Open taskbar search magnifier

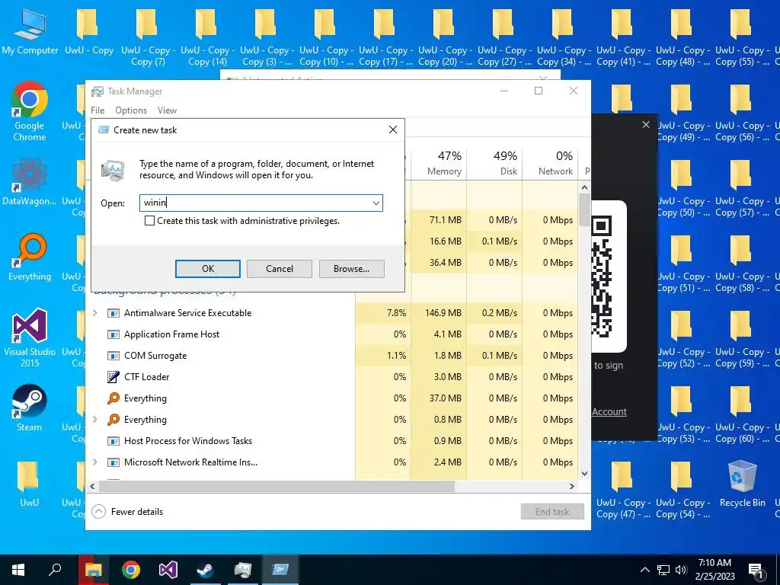pos(55,570)
